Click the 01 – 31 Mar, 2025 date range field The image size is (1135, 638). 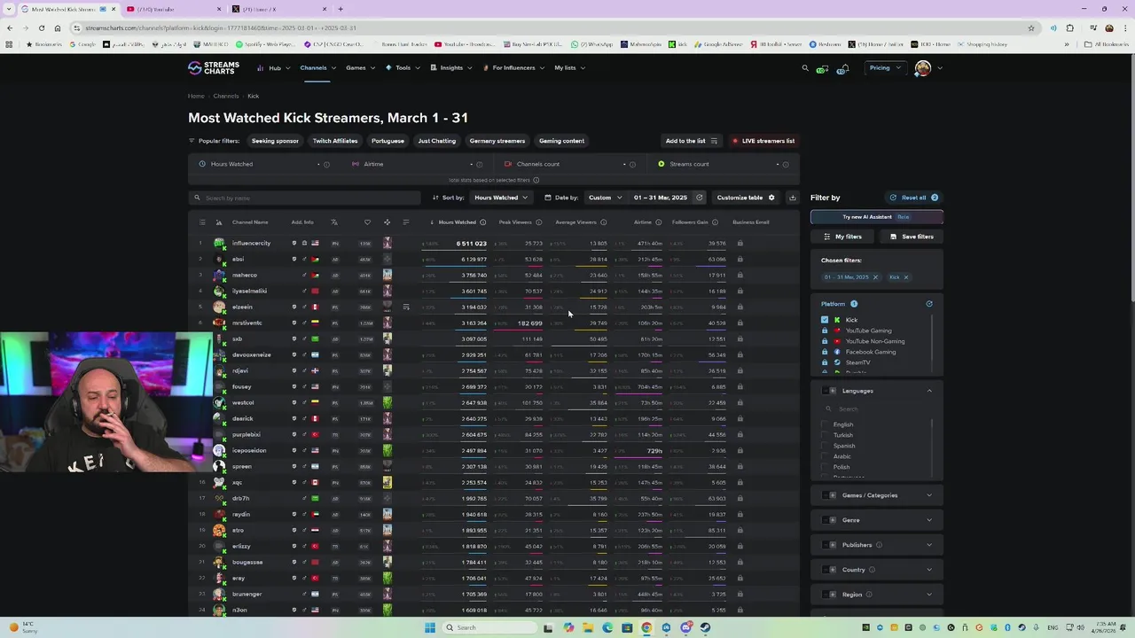tap(661, 198)
